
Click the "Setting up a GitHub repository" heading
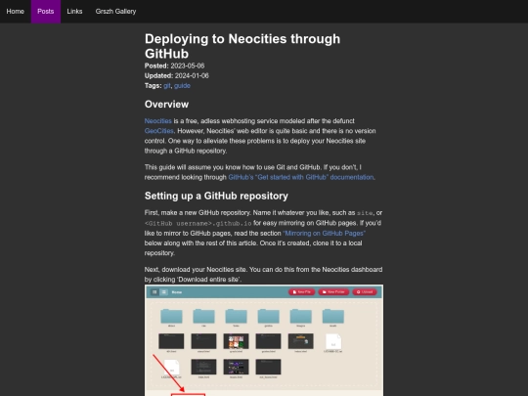[x=216, y=196]
